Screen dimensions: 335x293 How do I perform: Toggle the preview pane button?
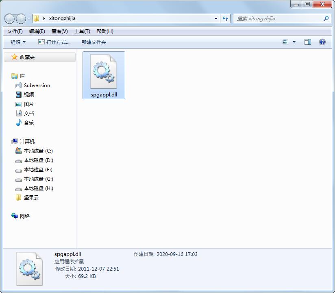[x=308, y=42]
